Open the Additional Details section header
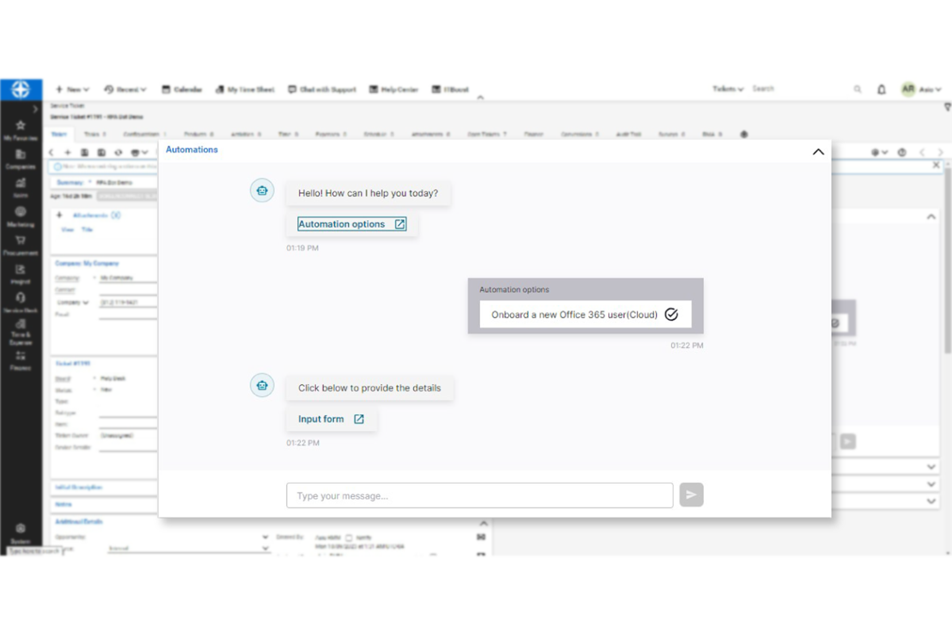The image size is (952, 634). click(x=79, y=521)
